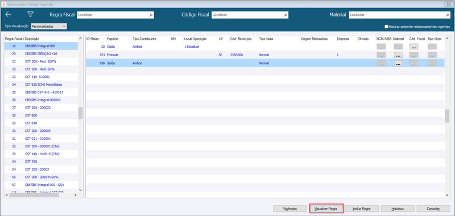Click the Histórico button
Viewport: 455px width, 216px height.
(x=398, y=209)
